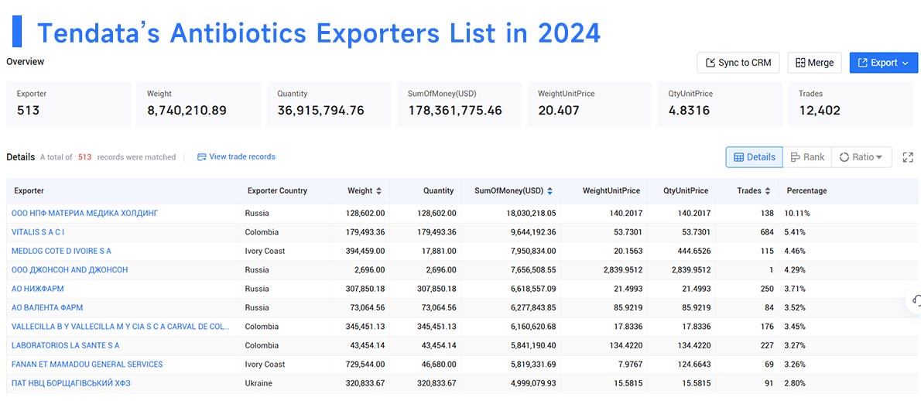Image resolution: width=921 pixels, height=401 pixels.
Task: Open View trade records link
Action: [236, 156]
